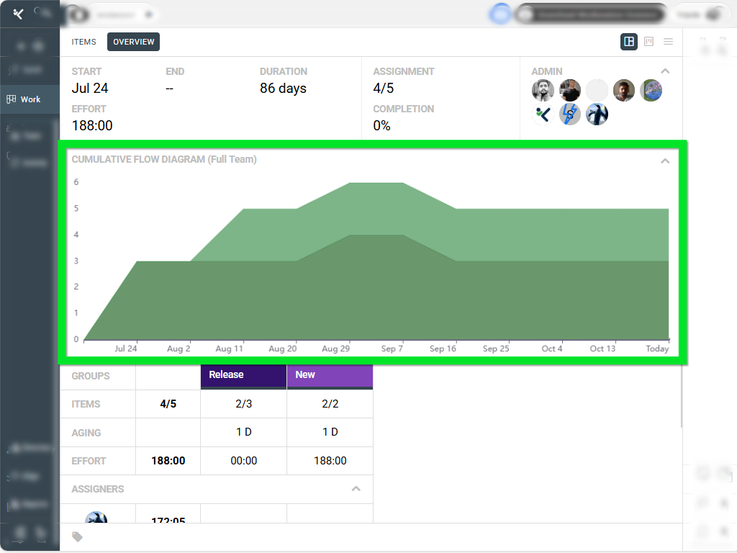Open the Work section in the sidebar

point(30,99)
